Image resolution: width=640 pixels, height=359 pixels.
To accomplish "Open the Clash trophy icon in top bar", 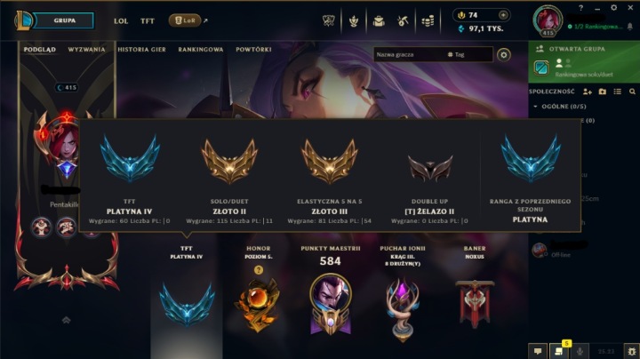I will point(353,20).
